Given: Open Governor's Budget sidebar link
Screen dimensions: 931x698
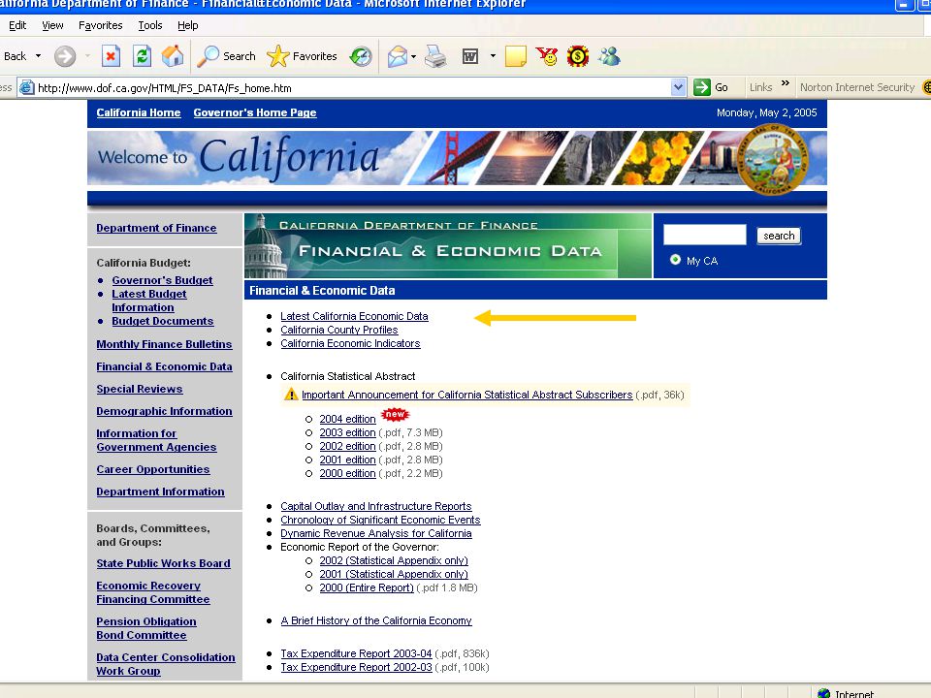Looking at the screenshot, I should (162, 280).
